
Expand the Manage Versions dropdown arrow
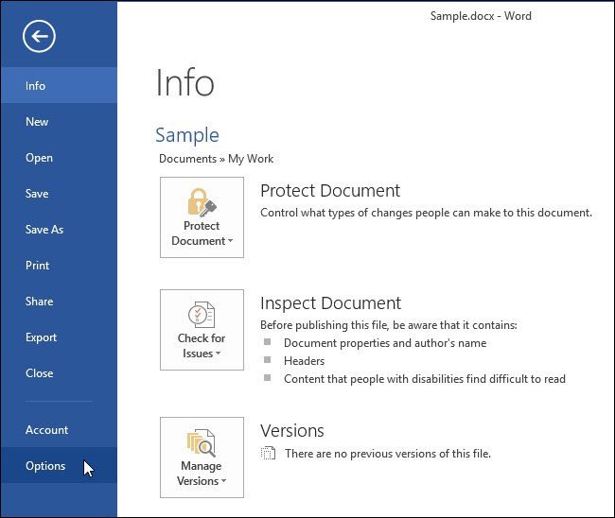[222, 482]
